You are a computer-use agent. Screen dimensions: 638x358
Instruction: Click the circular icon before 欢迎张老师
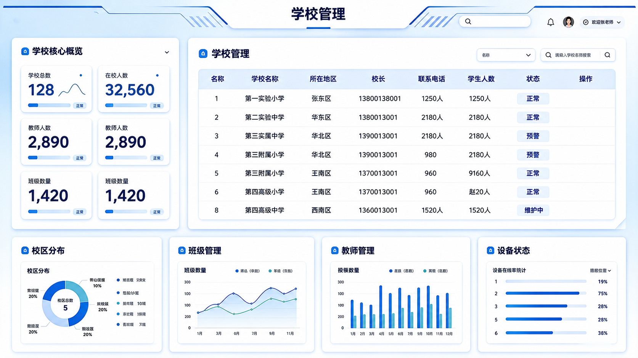click(586, 22)
